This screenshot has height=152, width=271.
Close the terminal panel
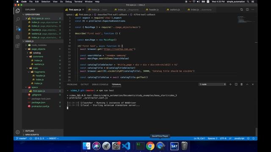253,84
